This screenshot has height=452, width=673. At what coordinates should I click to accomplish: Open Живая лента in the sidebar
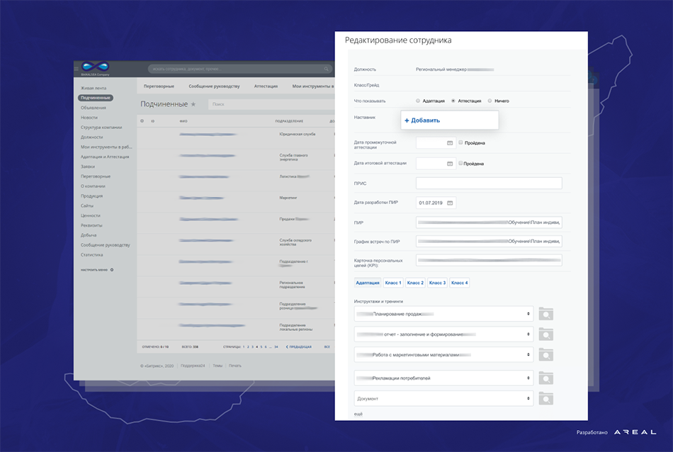pyautogui.click(x=94, y=88)
